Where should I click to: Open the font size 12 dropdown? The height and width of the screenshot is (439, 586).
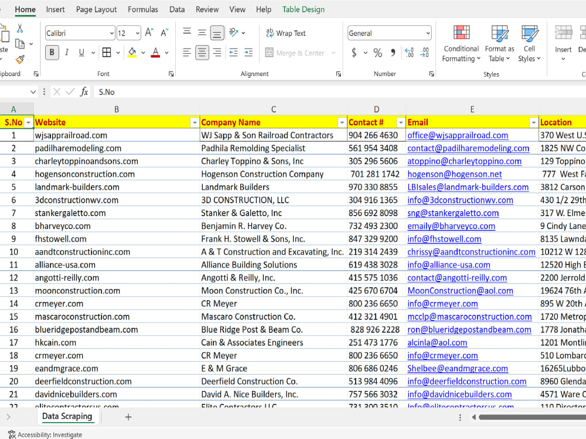click(x=138, y=33)
